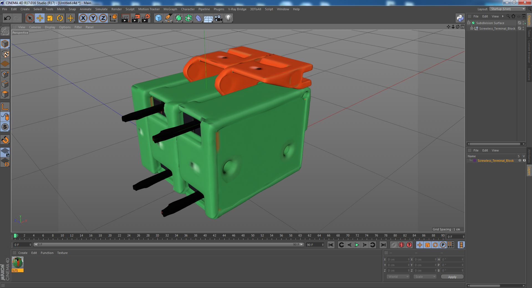The image size is (532, 288).
Task: Click the X position field
Action: (x=398, y=259)
